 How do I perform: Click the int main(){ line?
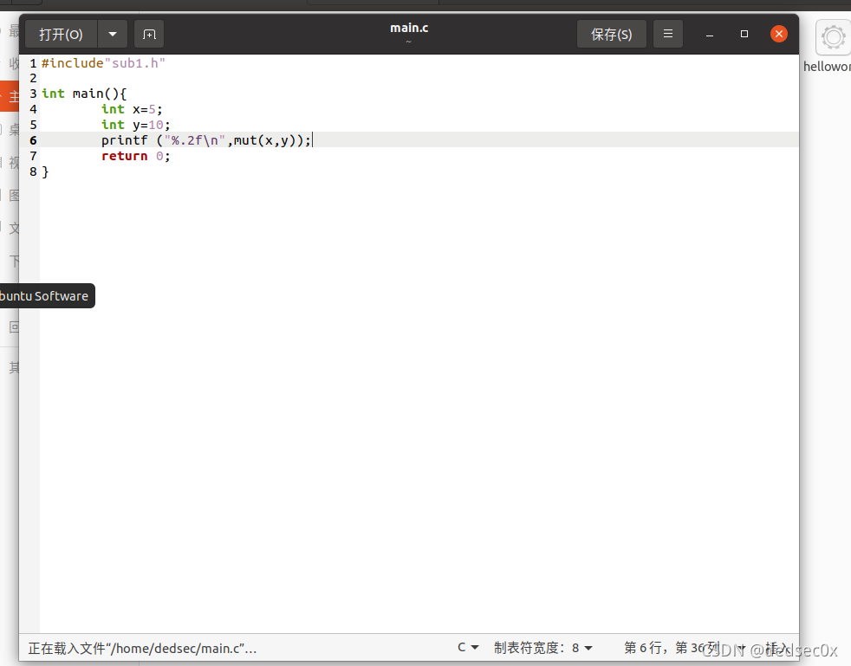pos(84,94)
